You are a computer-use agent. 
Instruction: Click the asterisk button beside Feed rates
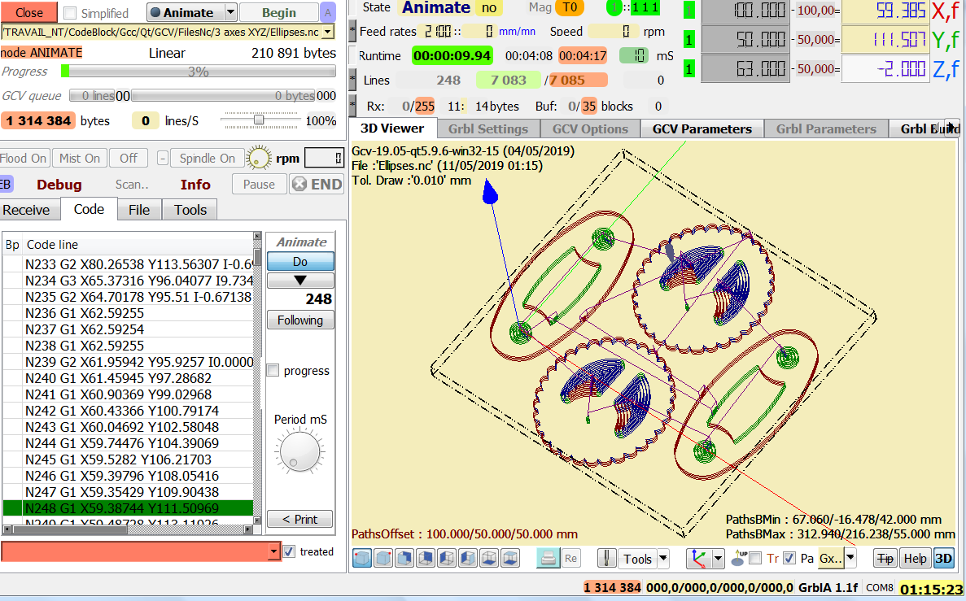tap(352, 31)
